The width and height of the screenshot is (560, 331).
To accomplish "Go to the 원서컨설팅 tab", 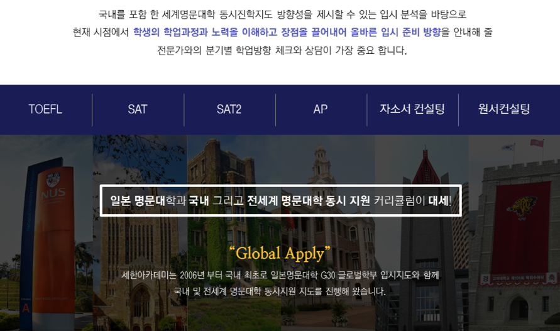I will point(504,109).
